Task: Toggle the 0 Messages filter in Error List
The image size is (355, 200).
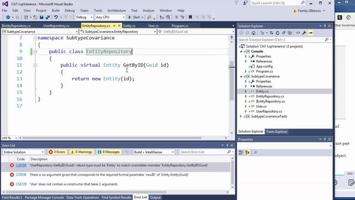Action: 109,152
